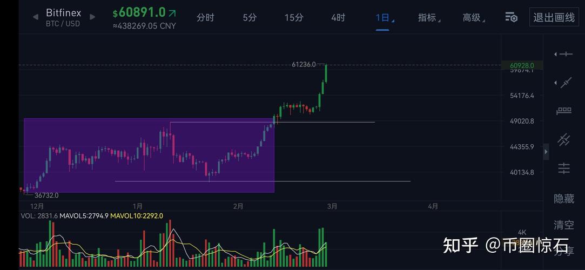Open the chart settings list icon
The width and height of the screenshot is (585, 270).
511,17
